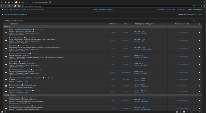Check the ForPDA New row checkbox
Viewport: 206px width, 113px height.
point(200,100)
